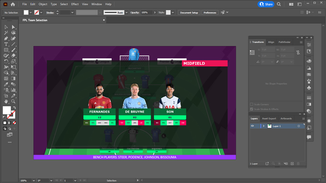The width and height of the screenshot is (326, 183).
Task: Open the Window menu
Action: (97, 4)
